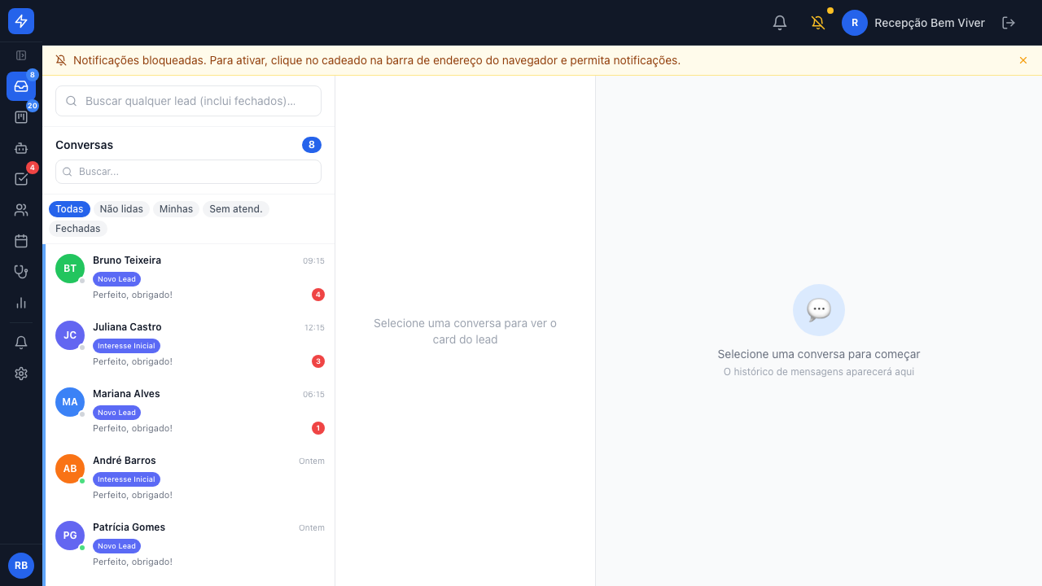Focus the conversations Buscar field
Image resolution: width=1042 pixels, height=586 pixels.
[x=188, y=172]
